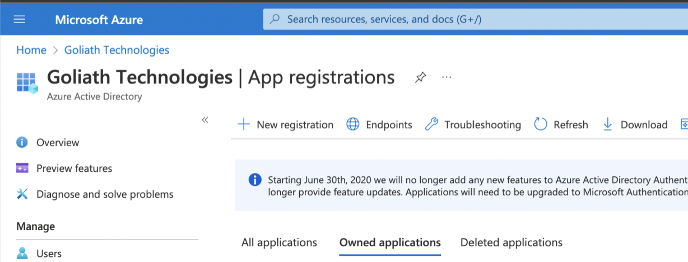Pin this App registrations page
Viewport: 688px width, 262px height.
coord(420,77)
